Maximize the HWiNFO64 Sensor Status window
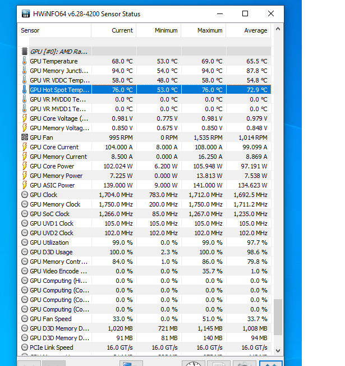The image size is (345, 366). point(245,13)
